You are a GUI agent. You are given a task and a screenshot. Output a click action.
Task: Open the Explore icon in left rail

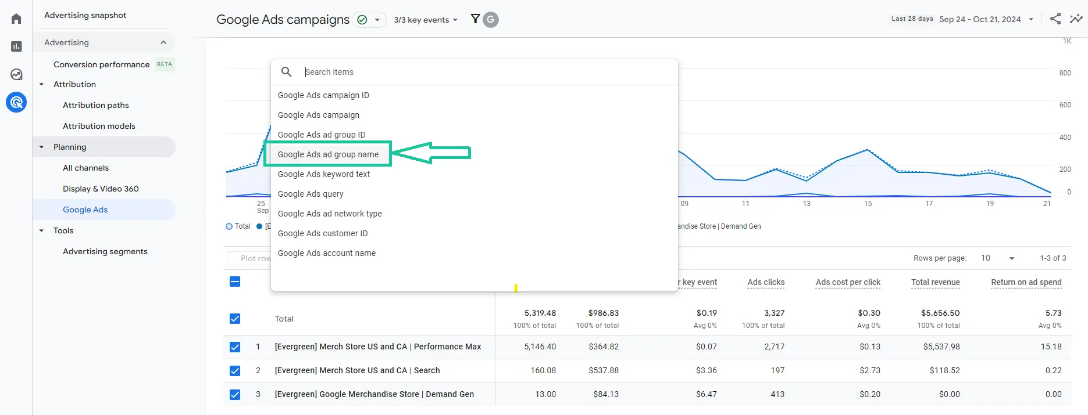(x=16, y=74)
